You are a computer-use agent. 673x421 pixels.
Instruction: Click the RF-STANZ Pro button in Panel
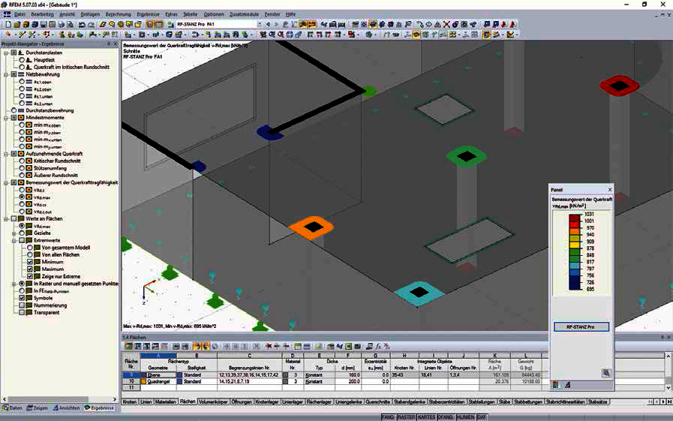pos(581,327)
